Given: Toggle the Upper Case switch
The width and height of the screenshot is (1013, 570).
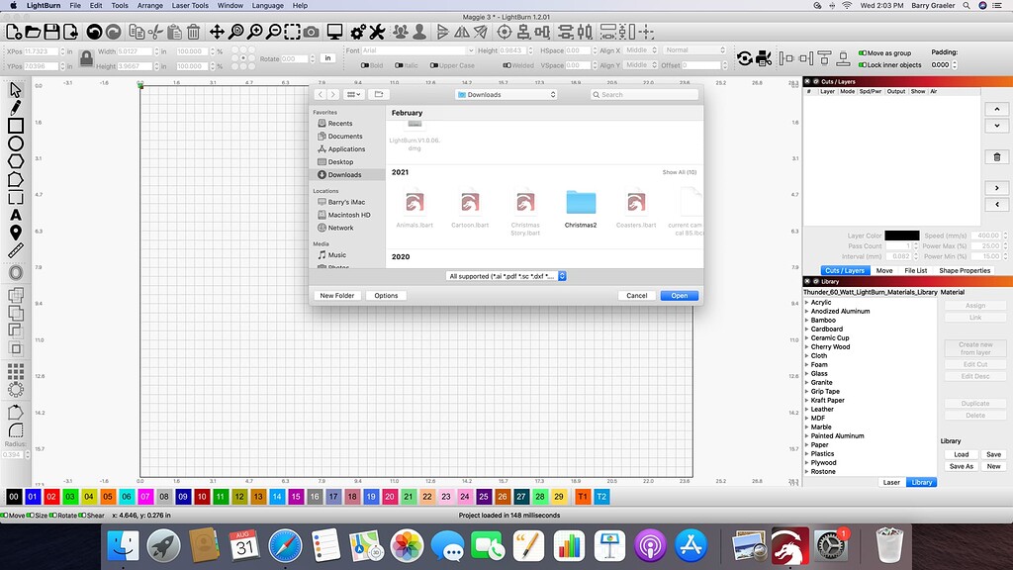Looking at the screenshot, I should 433,65.
